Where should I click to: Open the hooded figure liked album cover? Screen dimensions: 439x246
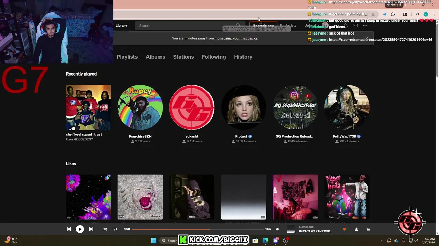(x=192, y=197)
